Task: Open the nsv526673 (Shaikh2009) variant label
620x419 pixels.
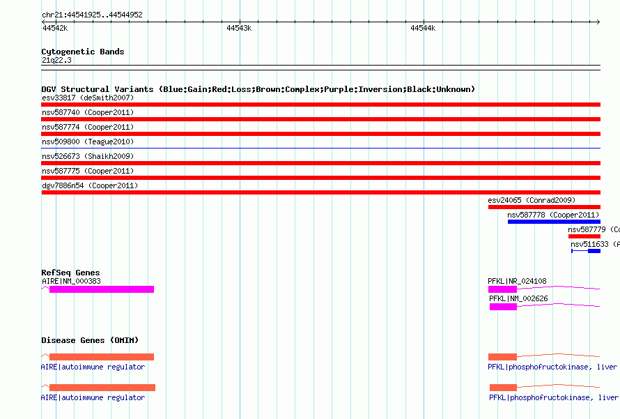Action: 88,156
